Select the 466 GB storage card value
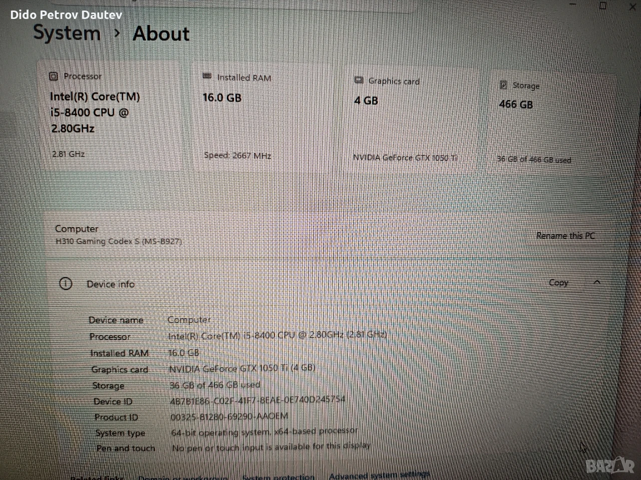This screenshot has width=641, height=480. [516, 104]
